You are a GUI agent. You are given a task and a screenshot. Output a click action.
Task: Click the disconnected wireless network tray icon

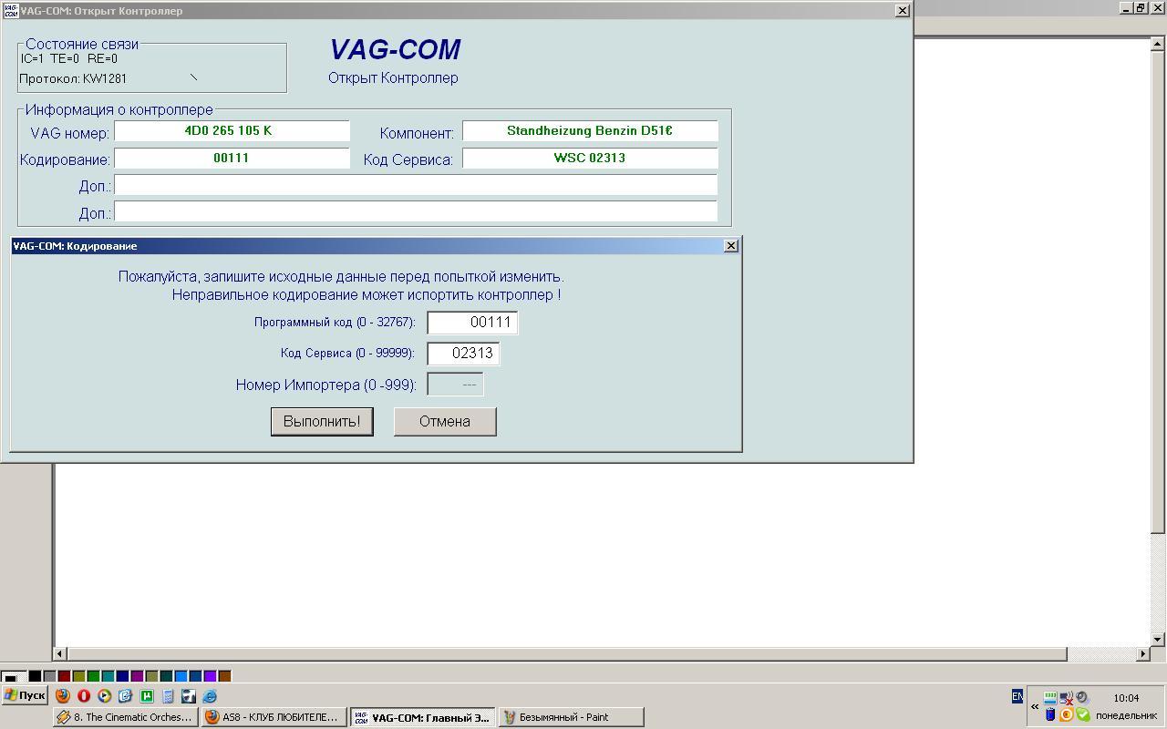1066,699
